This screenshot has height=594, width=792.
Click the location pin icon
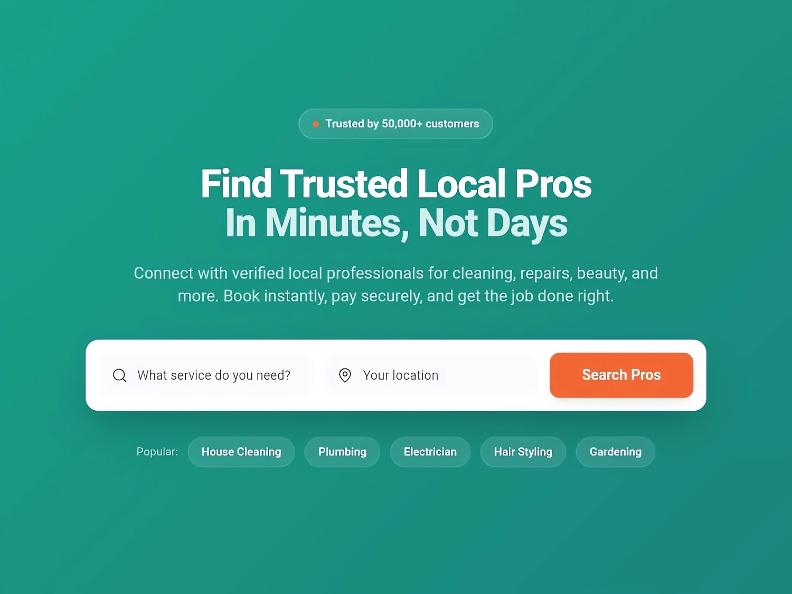pos(345,375)
